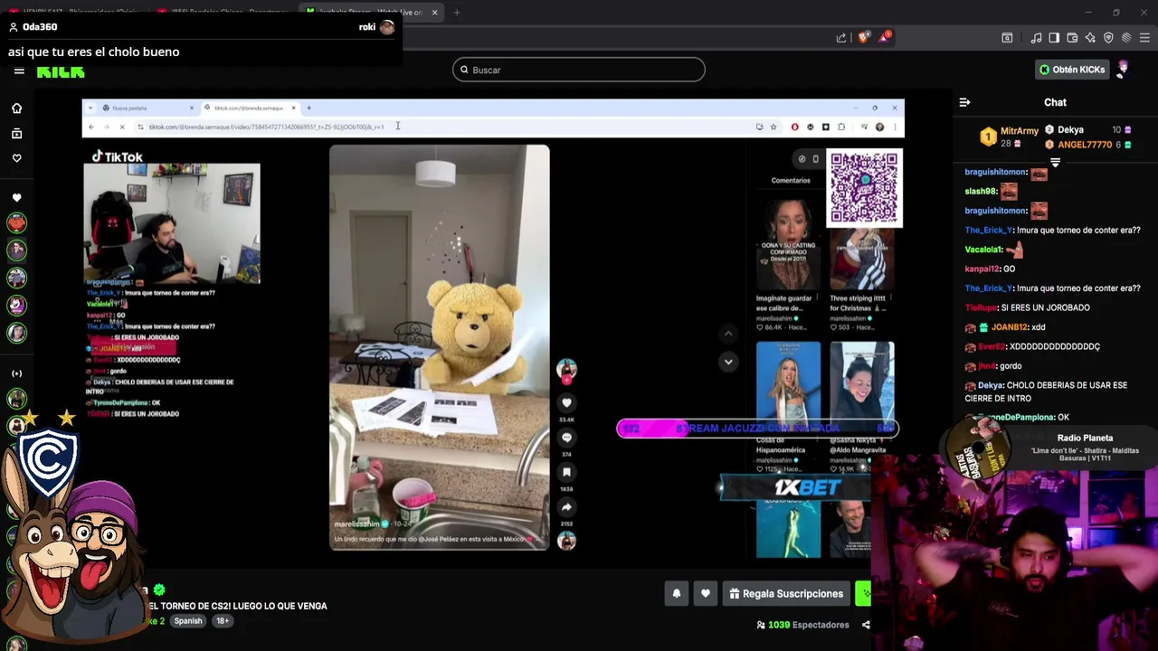The height and width of the screenshot is (651, 1158).
Task: Click the follow heart button under stream
Action: [x=705, y=593]
